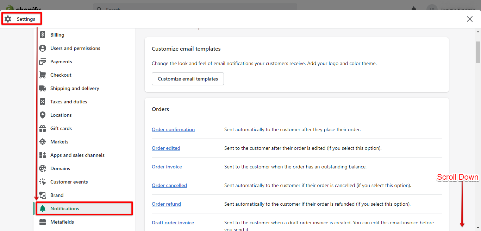Click the Billing dollar icon
This screenshot has height=231, width=481.
point(43,35)
